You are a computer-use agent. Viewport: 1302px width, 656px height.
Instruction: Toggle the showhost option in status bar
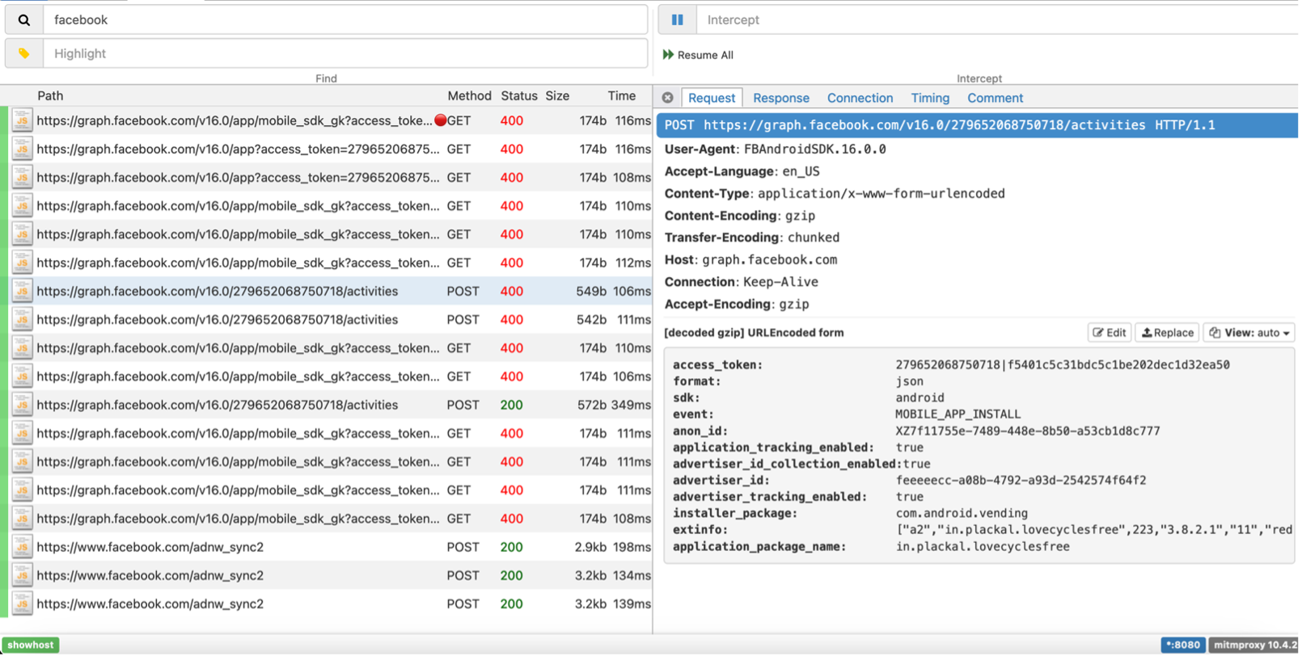(31, 645)
